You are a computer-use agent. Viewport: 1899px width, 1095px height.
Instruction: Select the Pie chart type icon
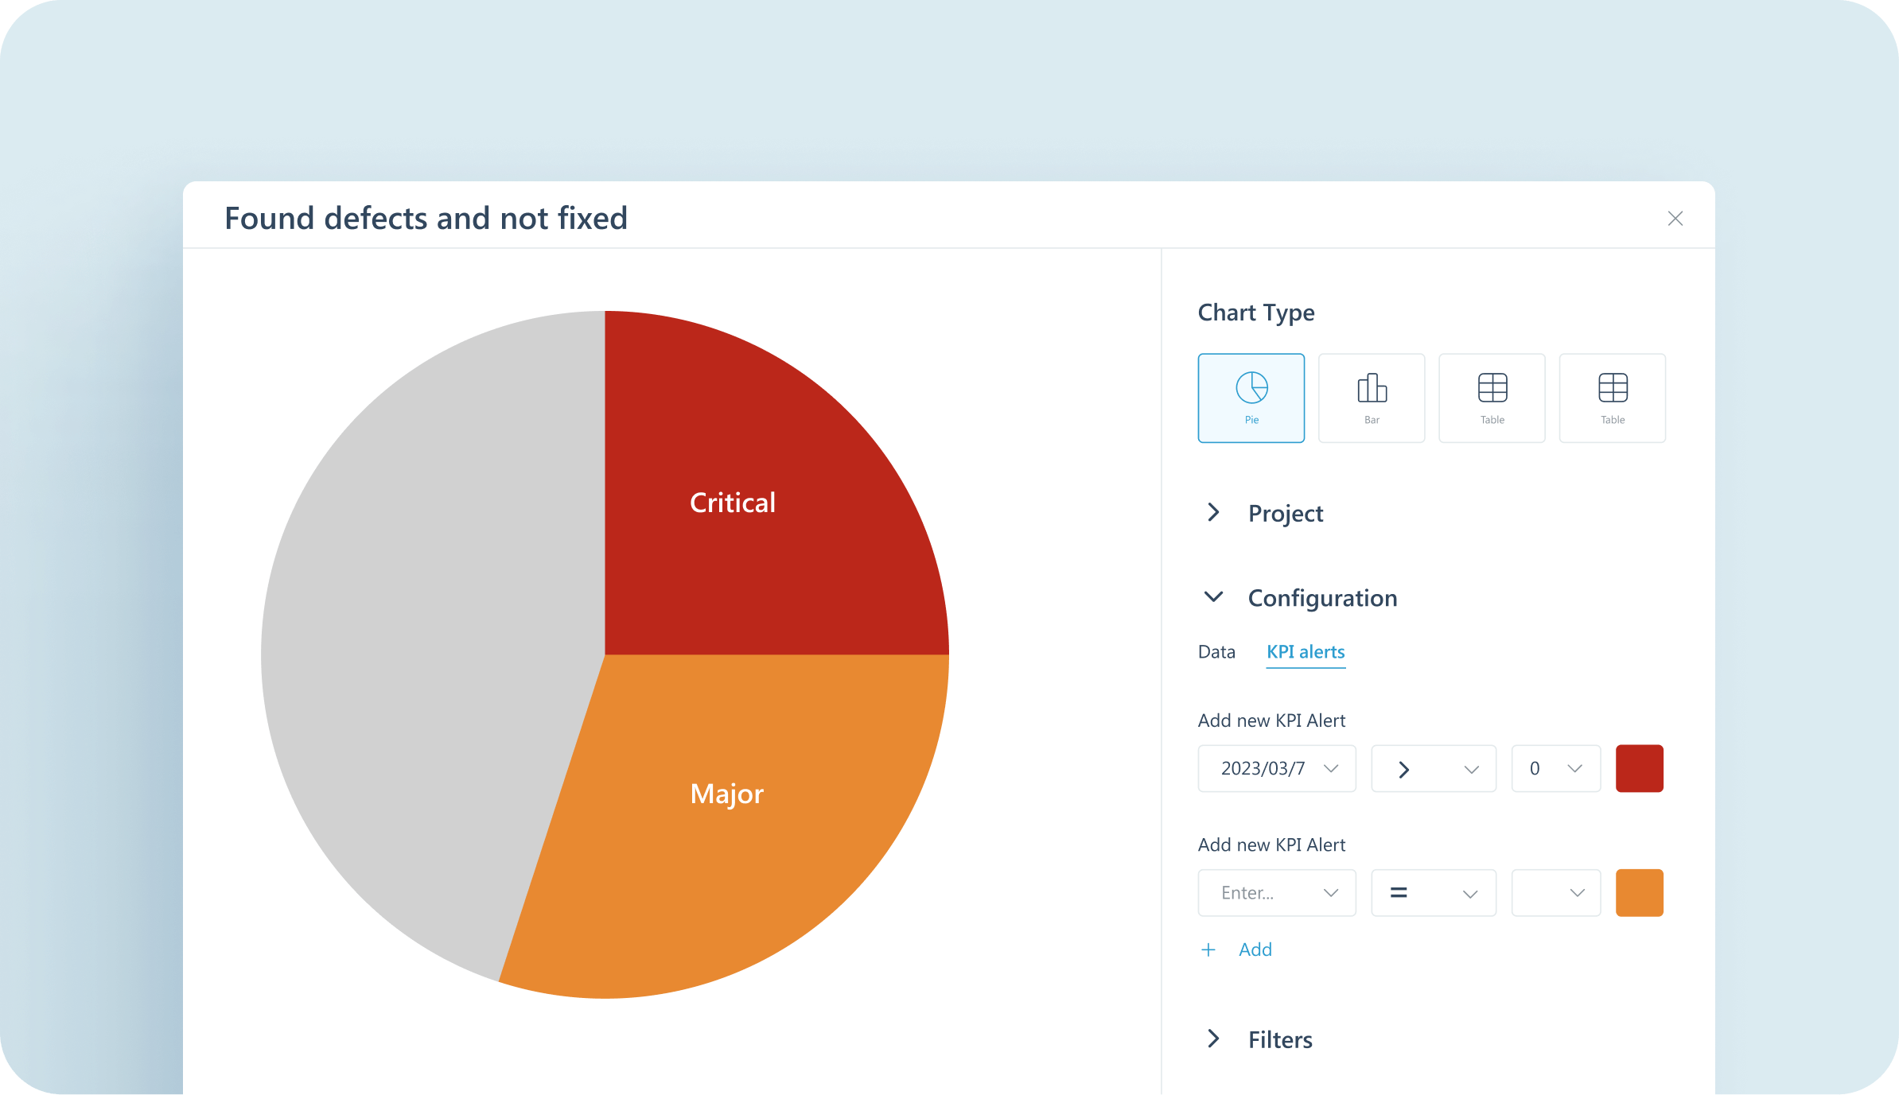[1251, 398]
